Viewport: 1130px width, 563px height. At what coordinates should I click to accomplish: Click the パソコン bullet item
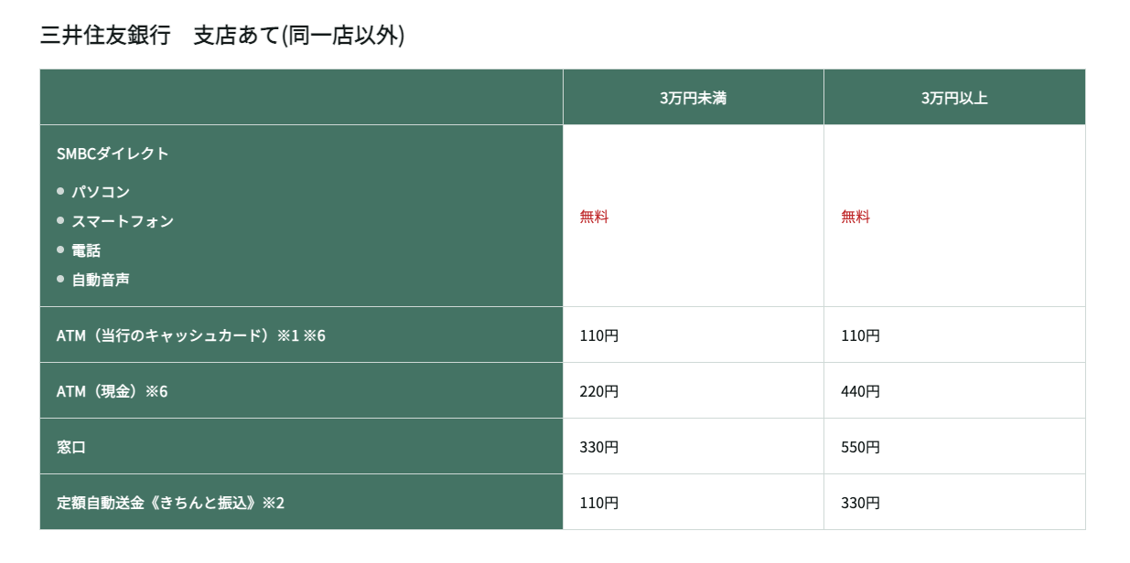pos(101,192)
